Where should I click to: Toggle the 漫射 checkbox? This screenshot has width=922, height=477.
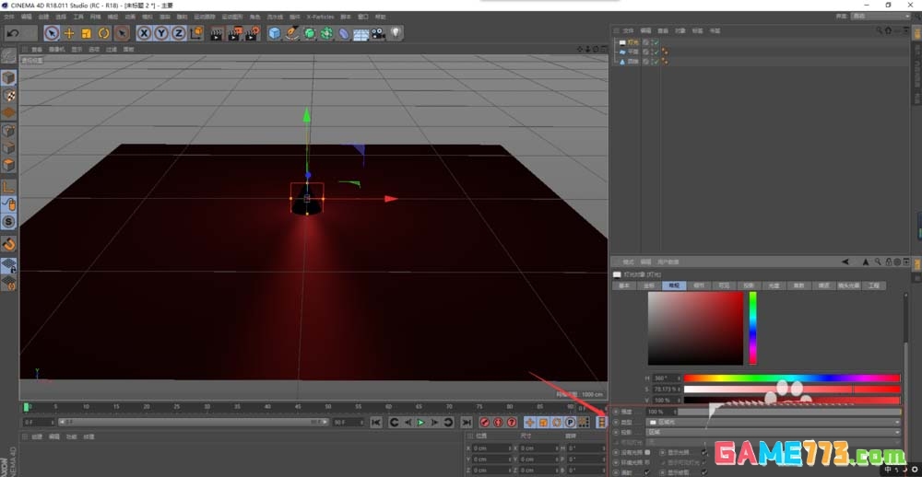click(x=647, y=472)
